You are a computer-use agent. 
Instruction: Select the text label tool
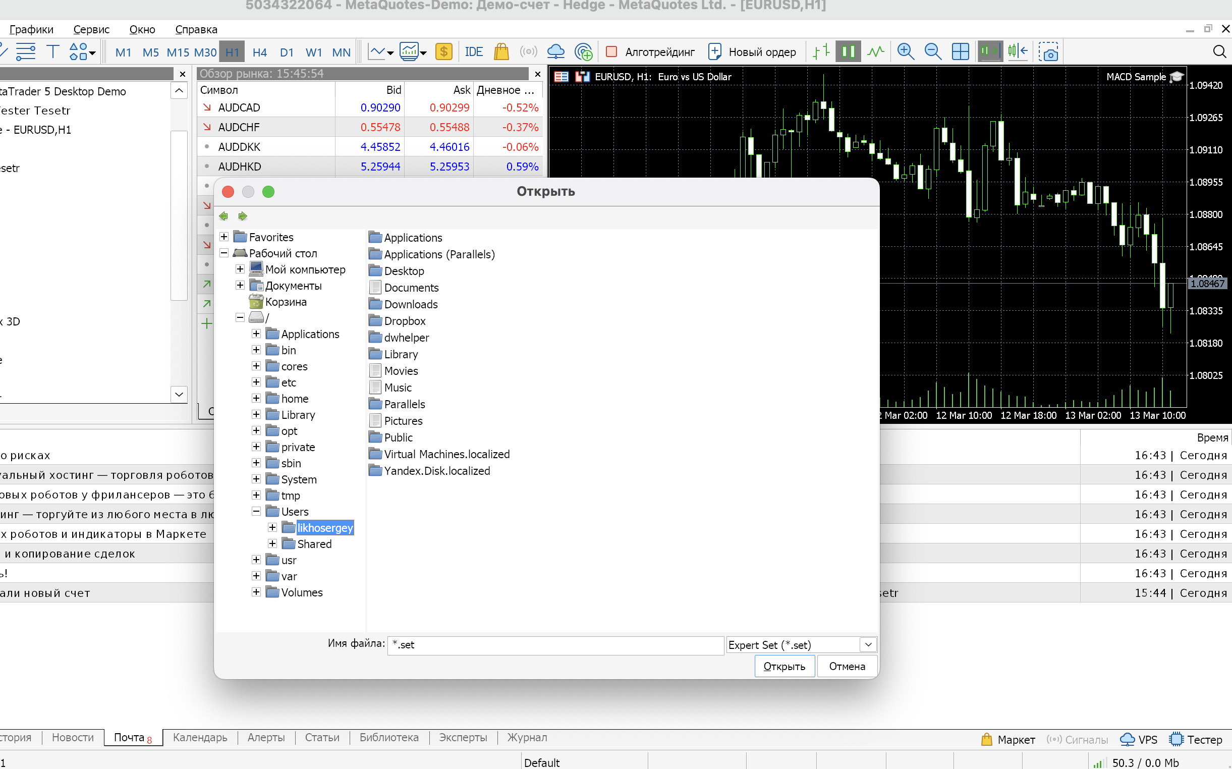[x=53, y=52]
